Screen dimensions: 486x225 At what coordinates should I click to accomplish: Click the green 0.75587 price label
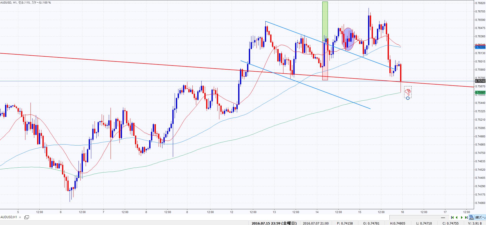(480, 93)
